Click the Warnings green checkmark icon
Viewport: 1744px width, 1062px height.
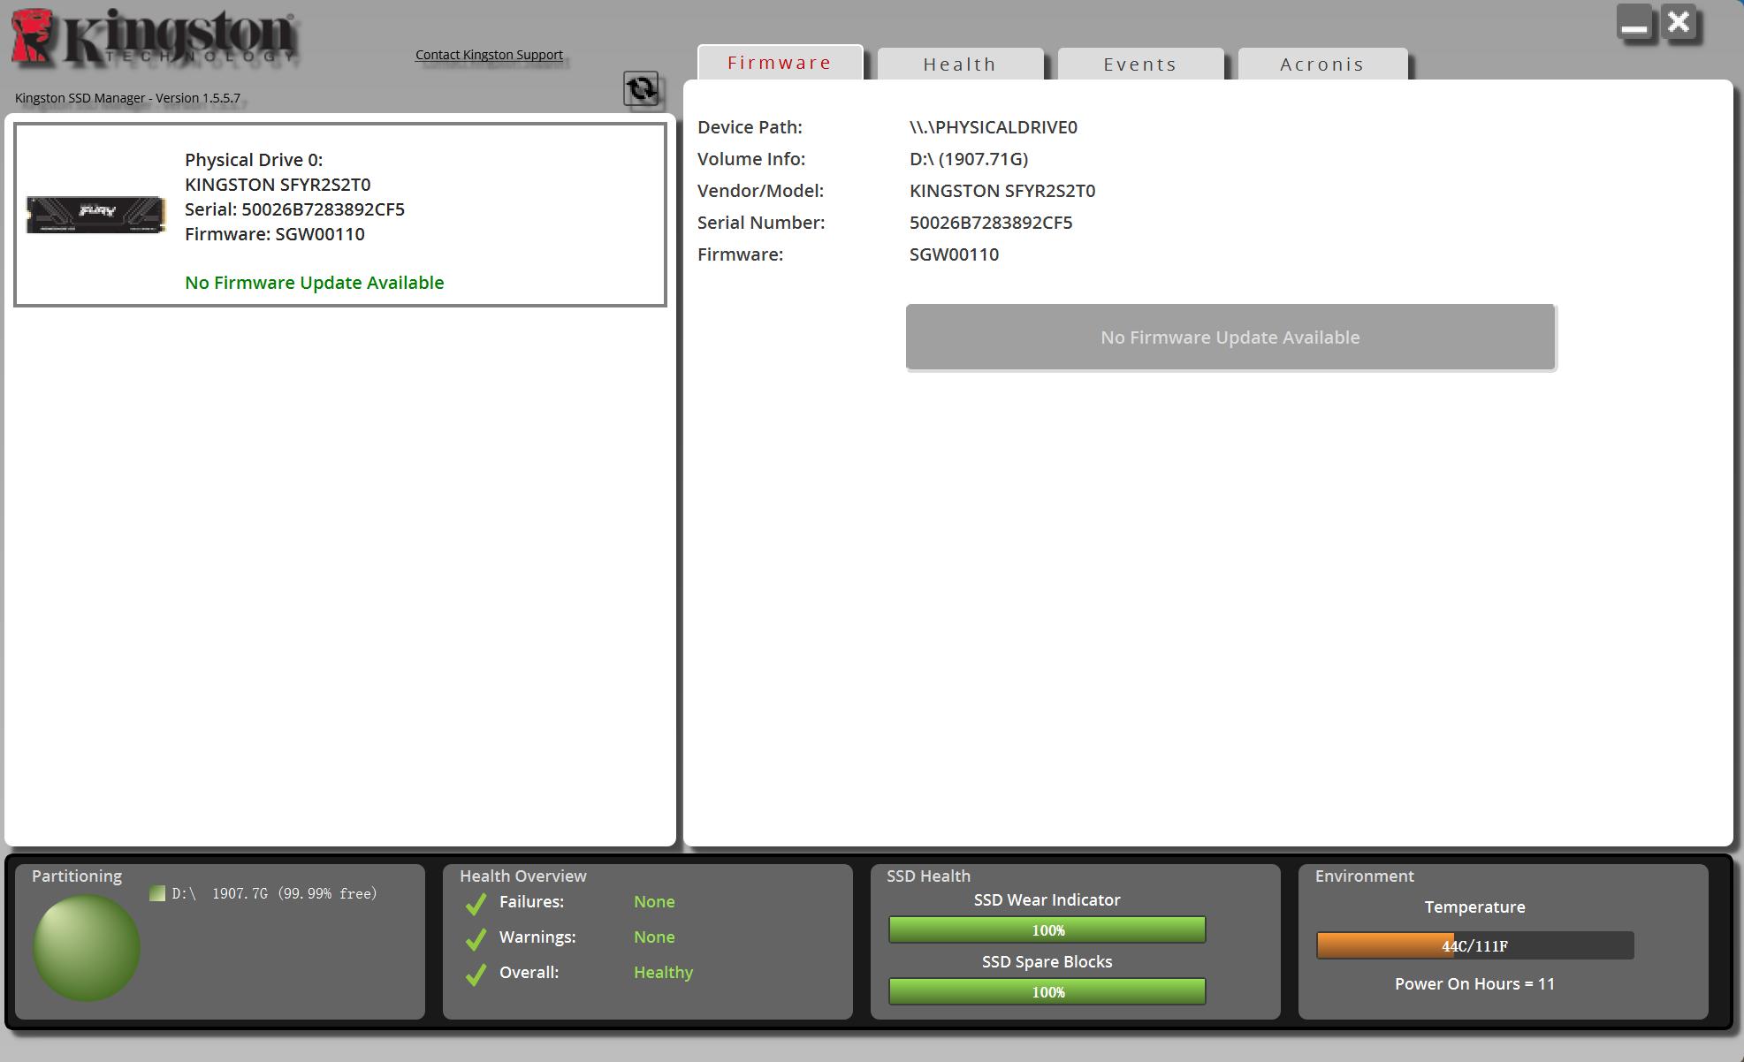(476, 938)
